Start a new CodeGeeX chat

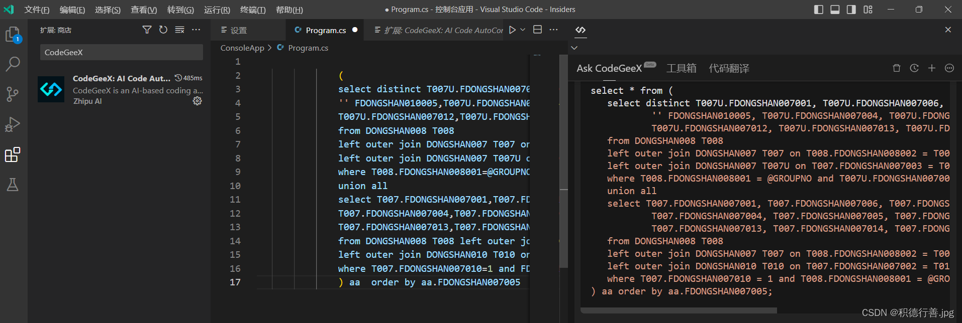tap(932, 68)
